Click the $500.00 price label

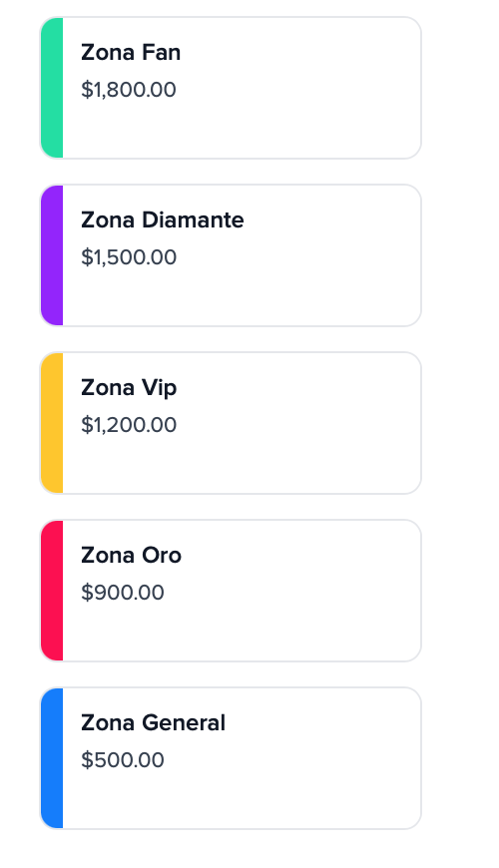pyautogui.click(x=123, y=760)
